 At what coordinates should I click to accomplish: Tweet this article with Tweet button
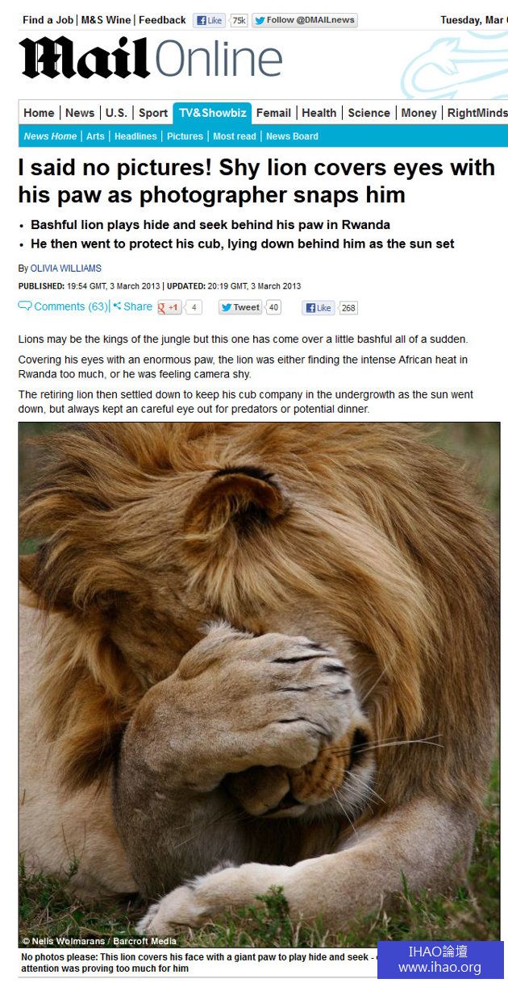point(240,307)
